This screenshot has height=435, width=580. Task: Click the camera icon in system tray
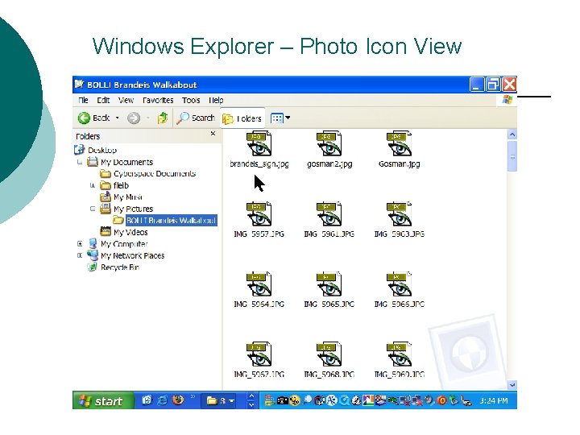click(283, 400)
